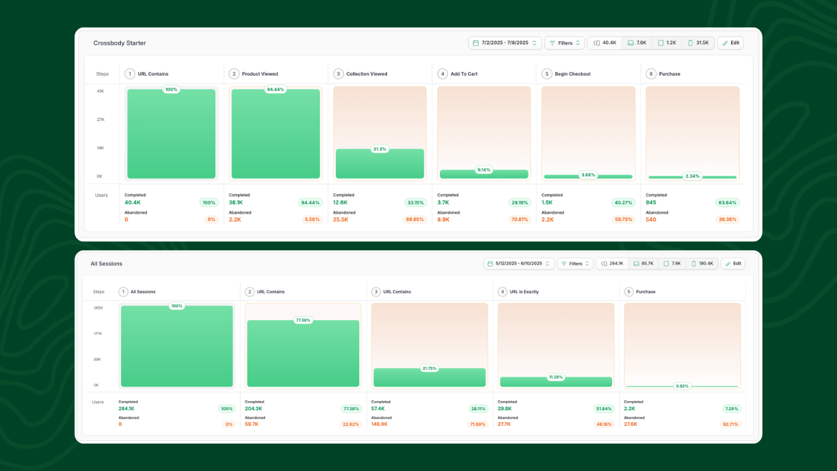Expand Filters in the All Sessions funnel
Viewport: 837px width, 471px height.
(575, 264)
